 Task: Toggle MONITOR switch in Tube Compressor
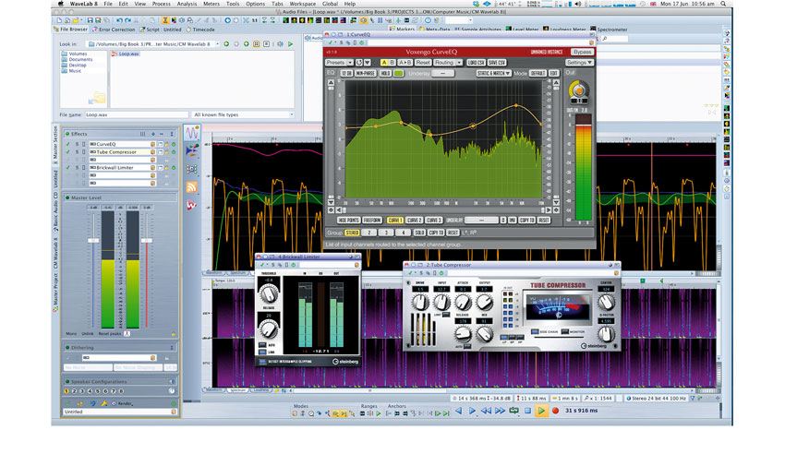pyautogui.click(x=564, y=331)
